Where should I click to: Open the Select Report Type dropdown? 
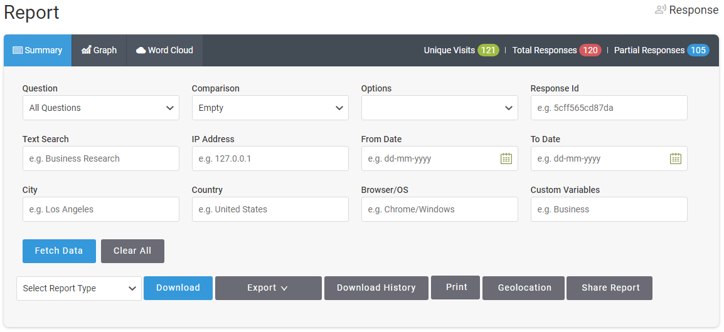point(79,288)
